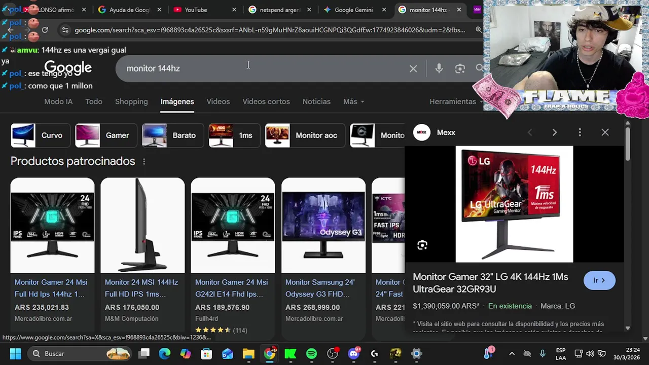Clear the search box with the X icon

413,68
